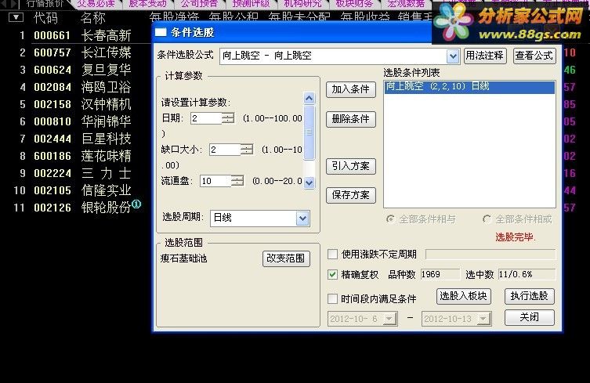The width and height of the screenshot is (590, 383).
Task: Switch to the 机构研究 tab
Action: click(x=302, y=4)
